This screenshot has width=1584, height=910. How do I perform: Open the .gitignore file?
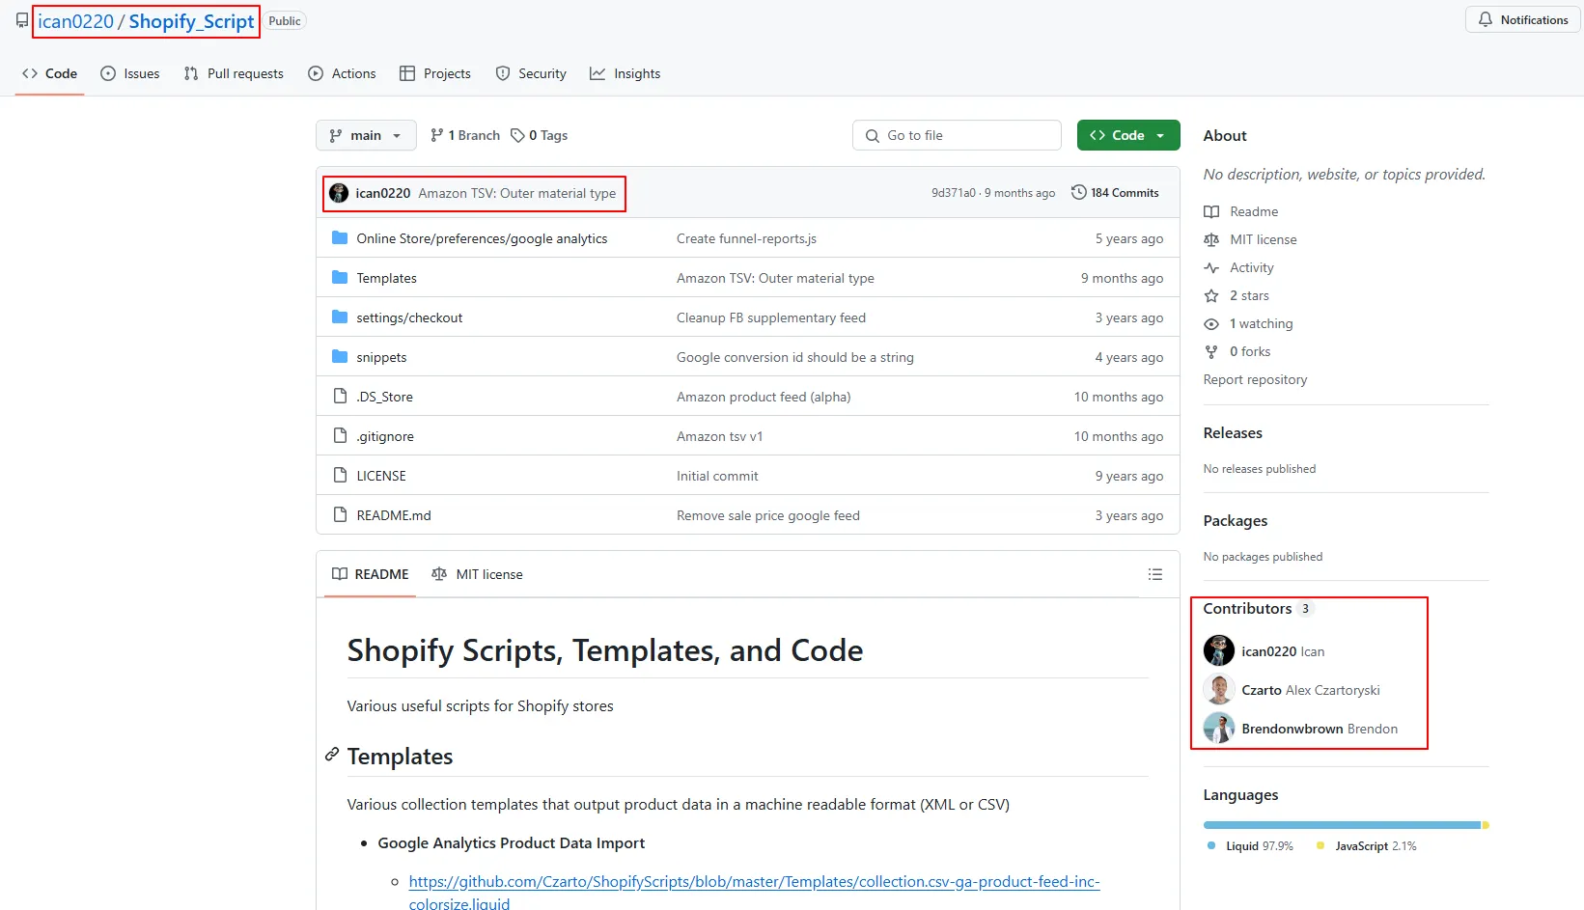click(385, 436)
